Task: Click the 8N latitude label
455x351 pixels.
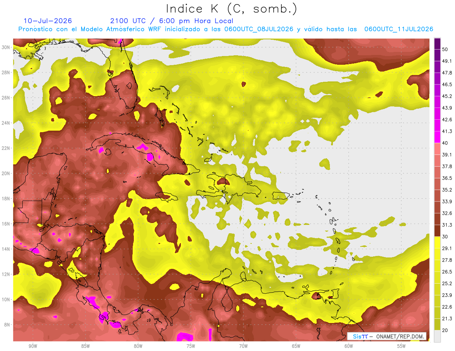Action: (7, 324)
